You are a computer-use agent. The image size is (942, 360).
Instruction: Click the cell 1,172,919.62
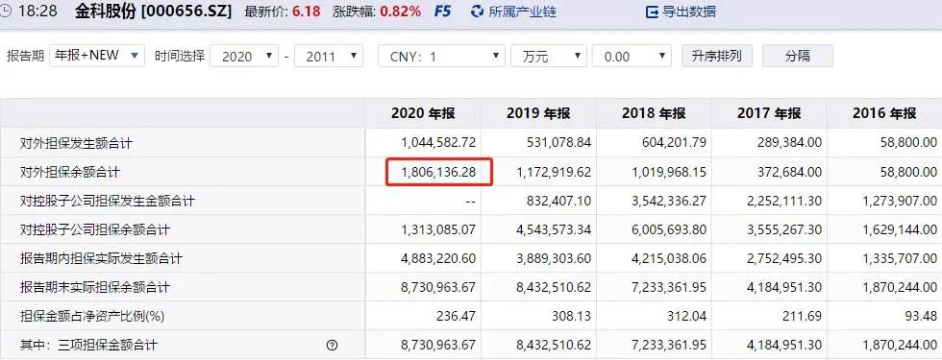[x=554, y=172]
